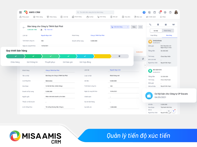
Task: Click the order number DH02345646
Action: pyautogui.click(x=157, y=41)
